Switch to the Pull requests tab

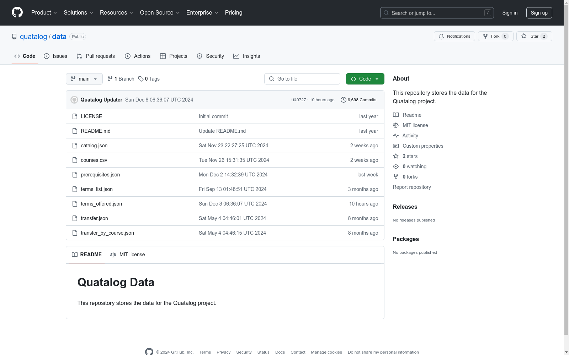[x=96, y=56]
